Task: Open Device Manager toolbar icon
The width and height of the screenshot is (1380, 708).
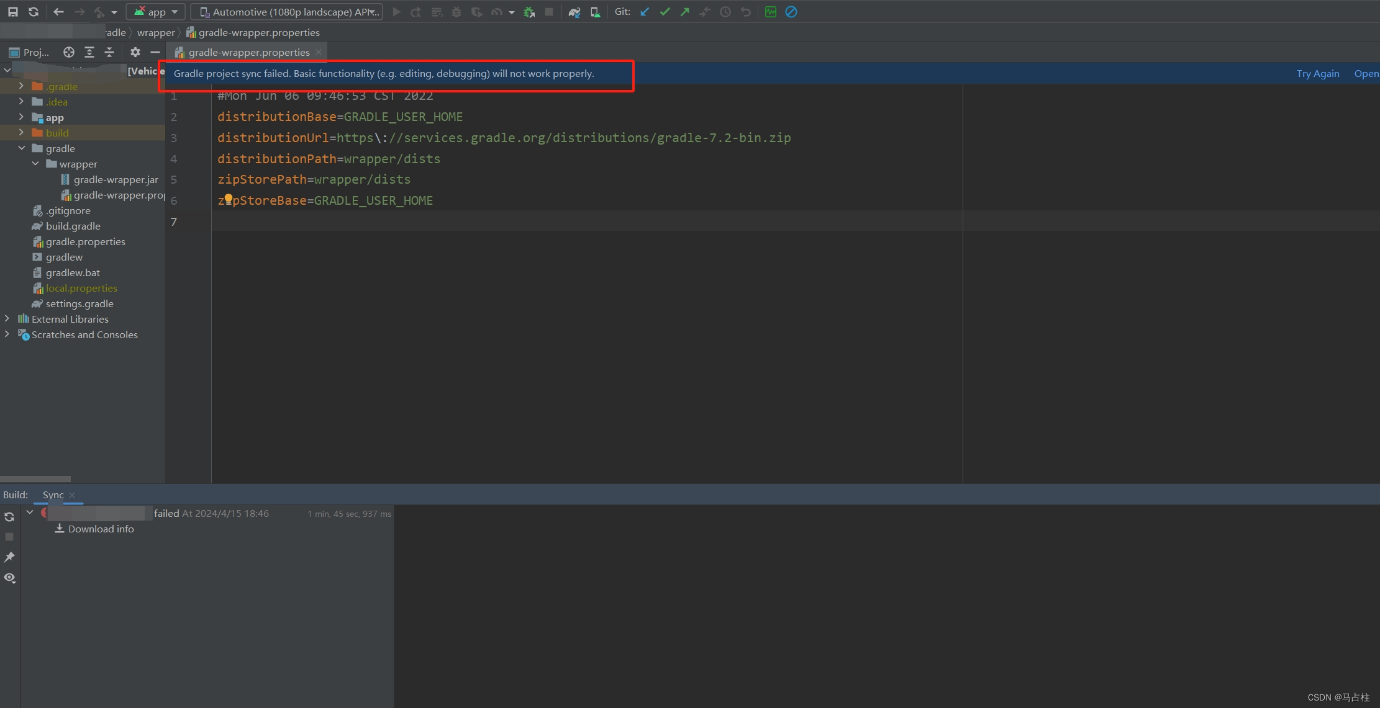Action: [595, 12]
